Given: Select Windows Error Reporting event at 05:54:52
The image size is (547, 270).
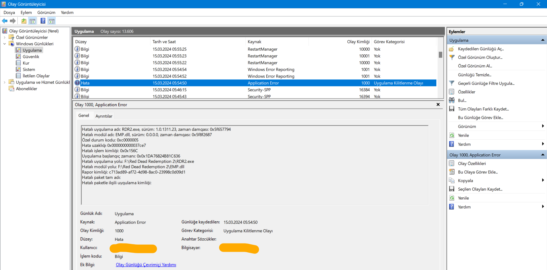Looking at the screenshot, I should click(255, 76).
